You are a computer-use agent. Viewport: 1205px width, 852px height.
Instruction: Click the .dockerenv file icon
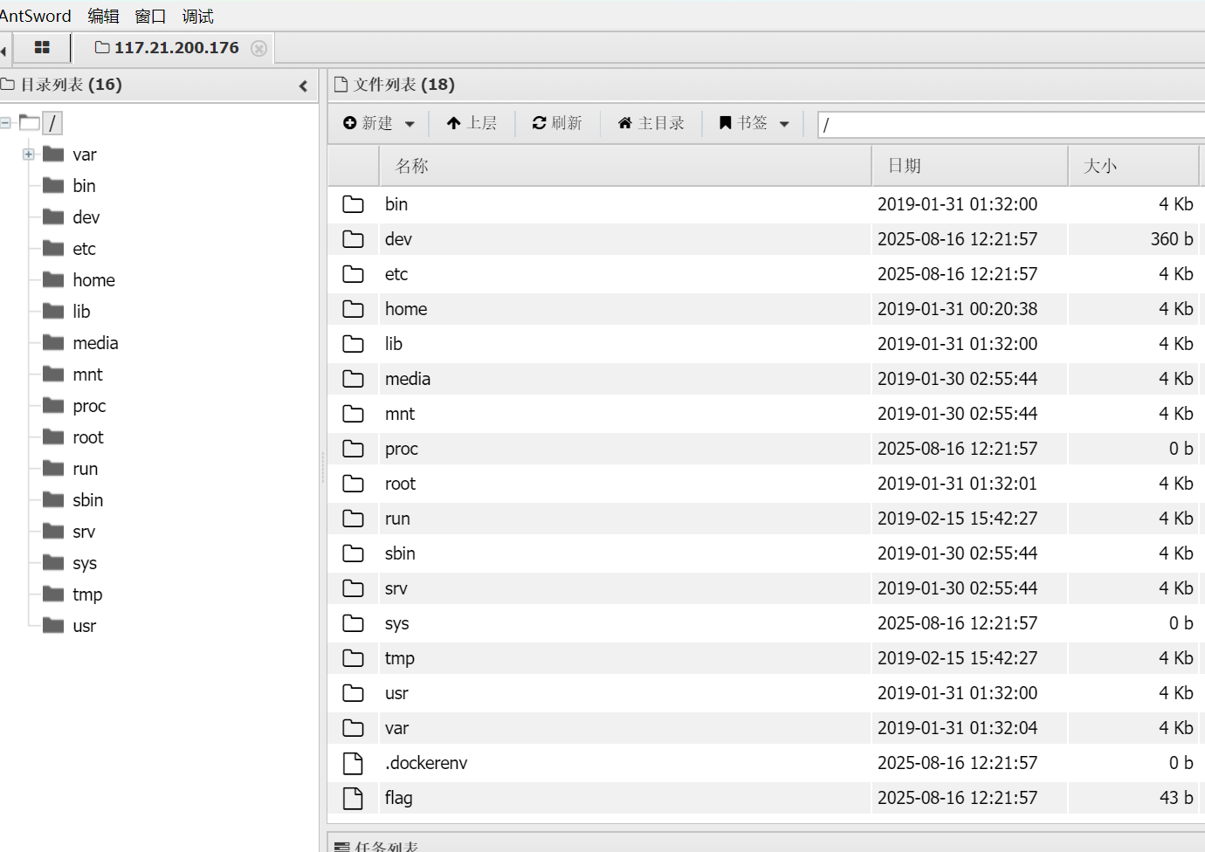pyautogui.click(x=353, y=763)
